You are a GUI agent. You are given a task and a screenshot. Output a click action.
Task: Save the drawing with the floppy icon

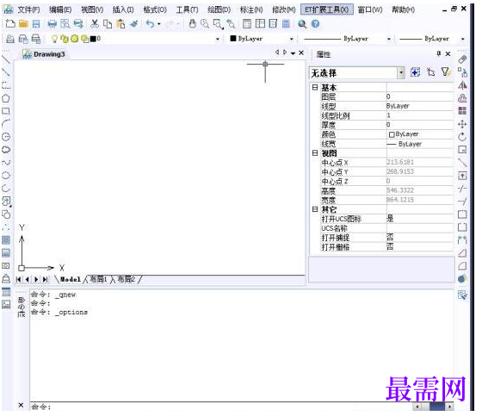click(36, 24)
